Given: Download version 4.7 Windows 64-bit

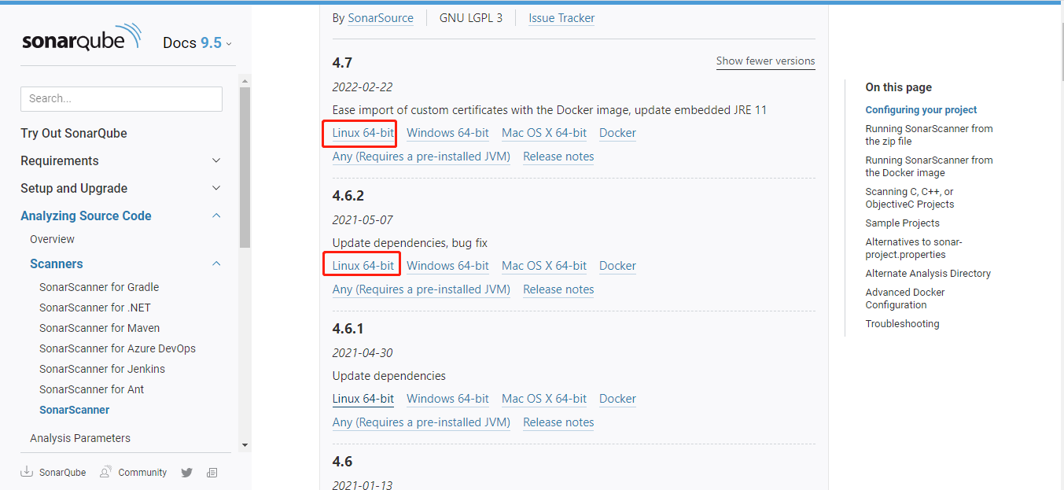Looking at the screenshot, I should (x=447, y=133).
